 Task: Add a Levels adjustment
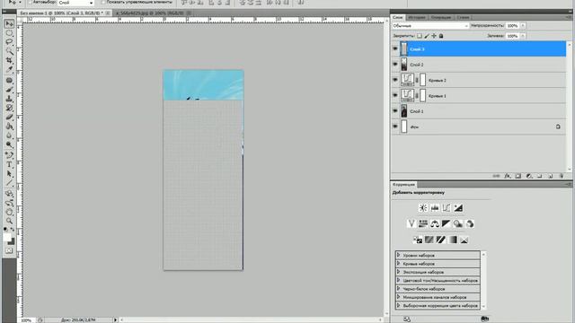pyautogui.click(x=435, y=208)
